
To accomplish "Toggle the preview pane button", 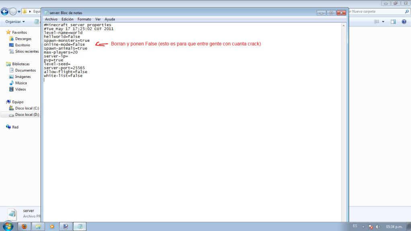I will (393, 22).
